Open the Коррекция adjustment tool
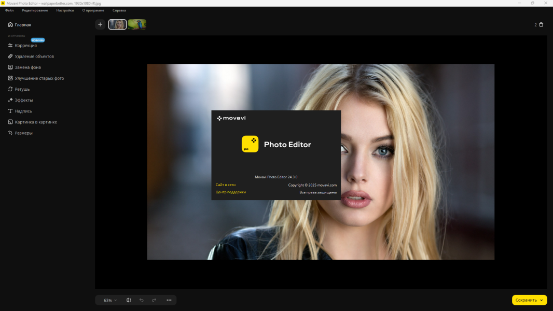Screen dimensions: 553x311 coord(22,46)
